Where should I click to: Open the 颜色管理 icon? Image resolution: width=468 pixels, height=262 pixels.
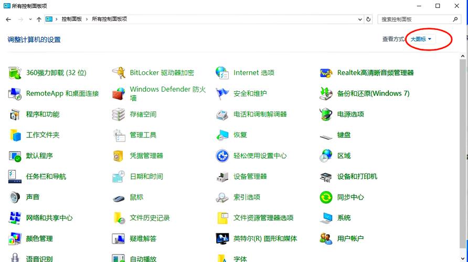(x=15, y=239)
